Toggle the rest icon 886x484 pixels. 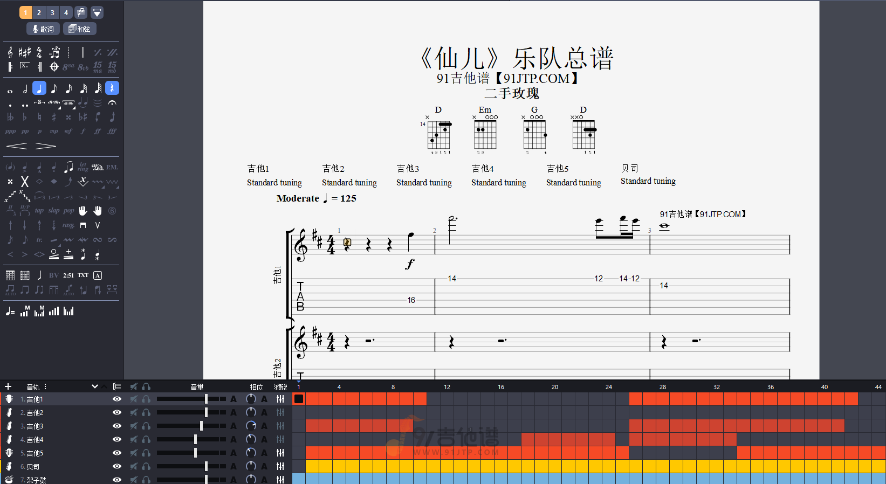coord(112,88)
